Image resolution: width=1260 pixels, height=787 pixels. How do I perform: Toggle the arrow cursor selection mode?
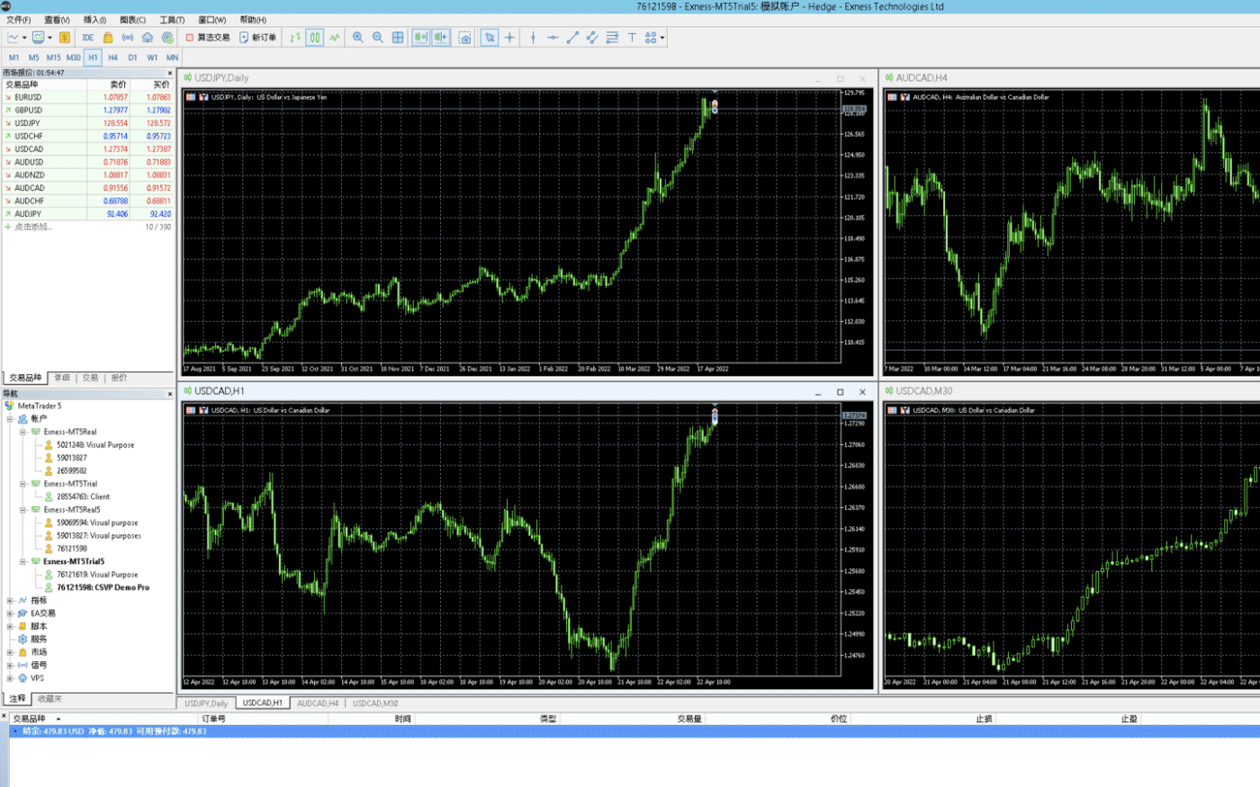490,38
